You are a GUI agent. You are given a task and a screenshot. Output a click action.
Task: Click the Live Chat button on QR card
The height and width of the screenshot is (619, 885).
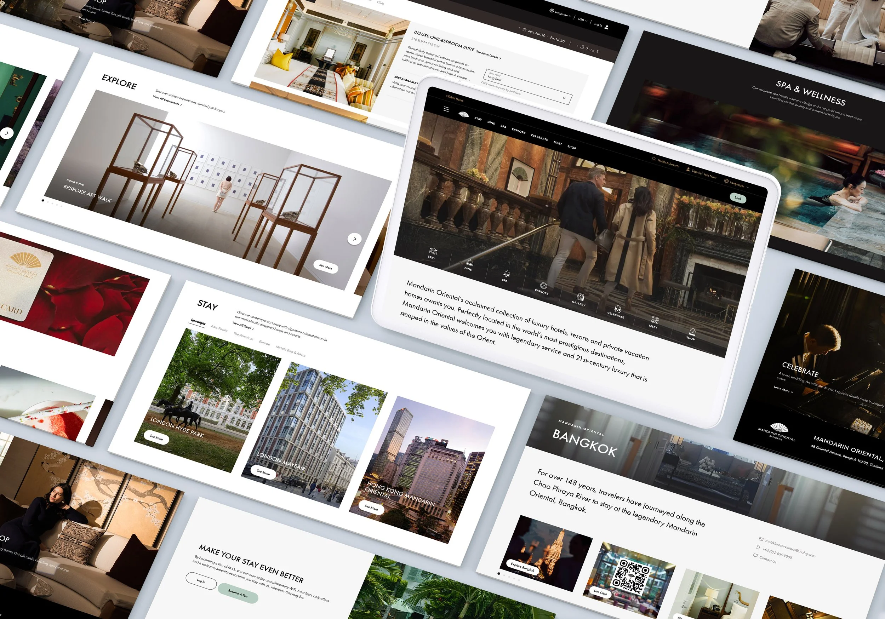pyautogui.click(x=600, y=593)
